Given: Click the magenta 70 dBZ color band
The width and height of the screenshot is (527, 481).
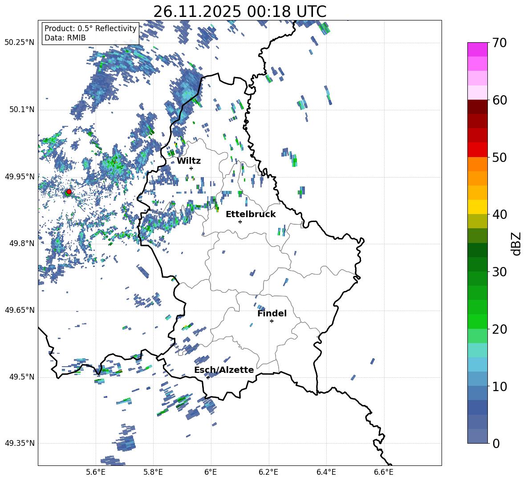Looking at the screenshot, I should click(x=477, y=49).
